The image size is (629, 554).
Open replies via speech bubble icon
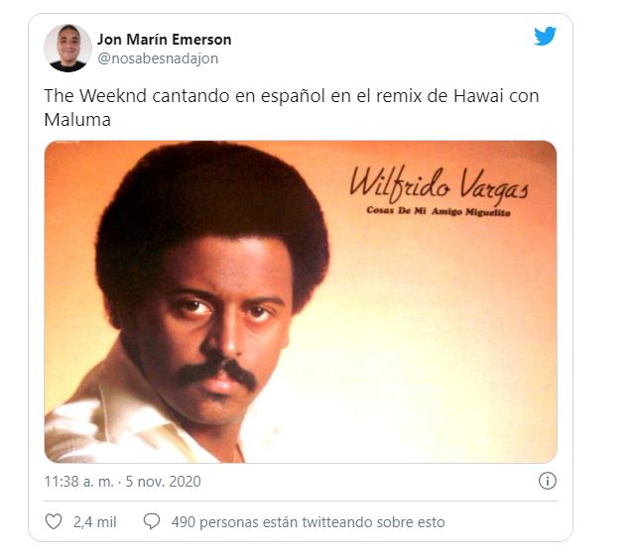(151, 521)
